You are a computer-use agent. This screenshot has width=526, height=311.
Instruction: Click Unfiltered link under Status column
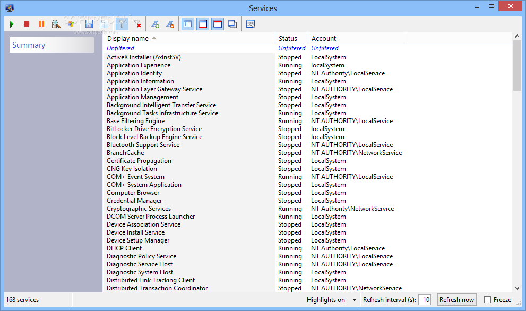point(292,48)
